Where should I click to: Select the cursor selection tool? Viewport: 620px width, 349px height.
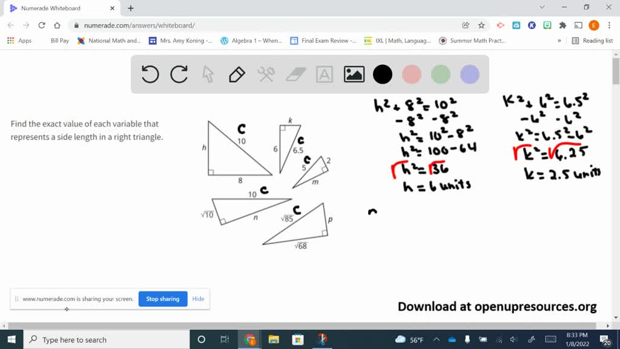tap(208, 74)
